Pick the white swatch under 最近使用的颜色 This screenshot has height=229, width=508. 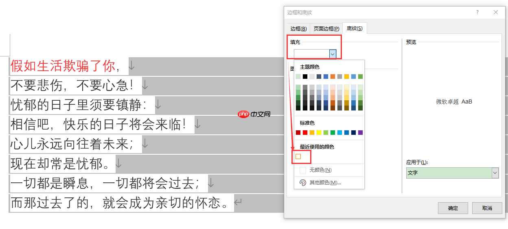tap(298, 156)
